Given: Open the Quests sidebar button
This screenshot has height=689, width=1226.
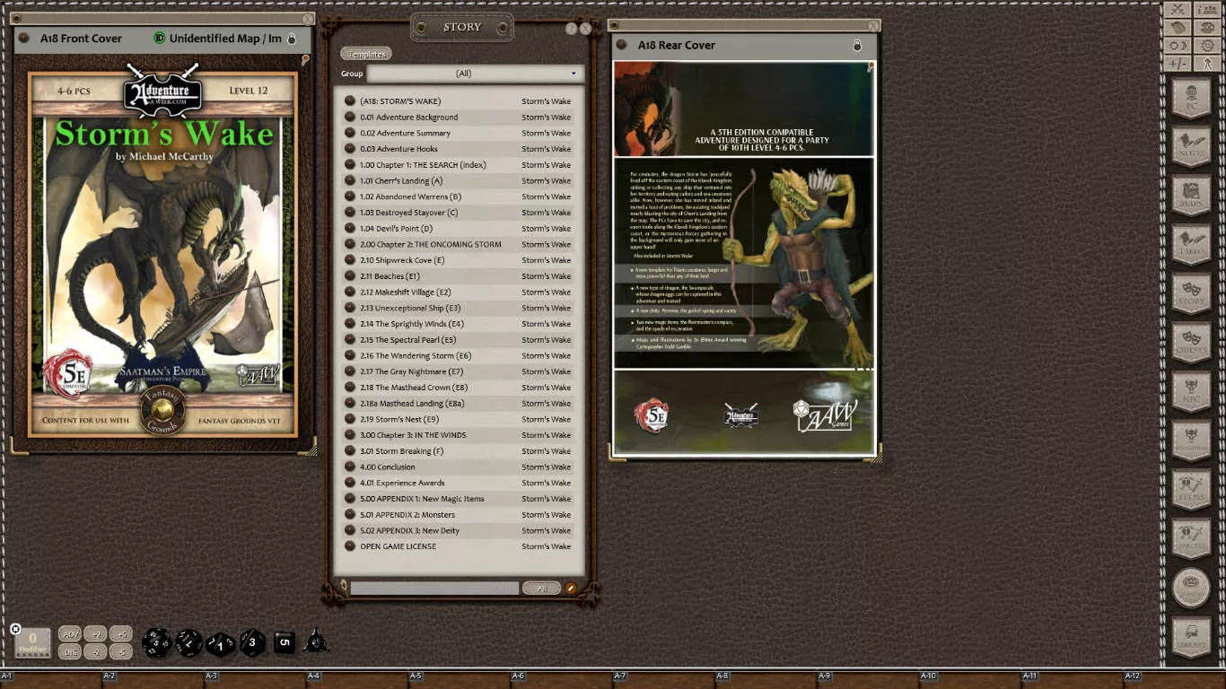Looking at the screenshot, I should [x=1192, y=342].
